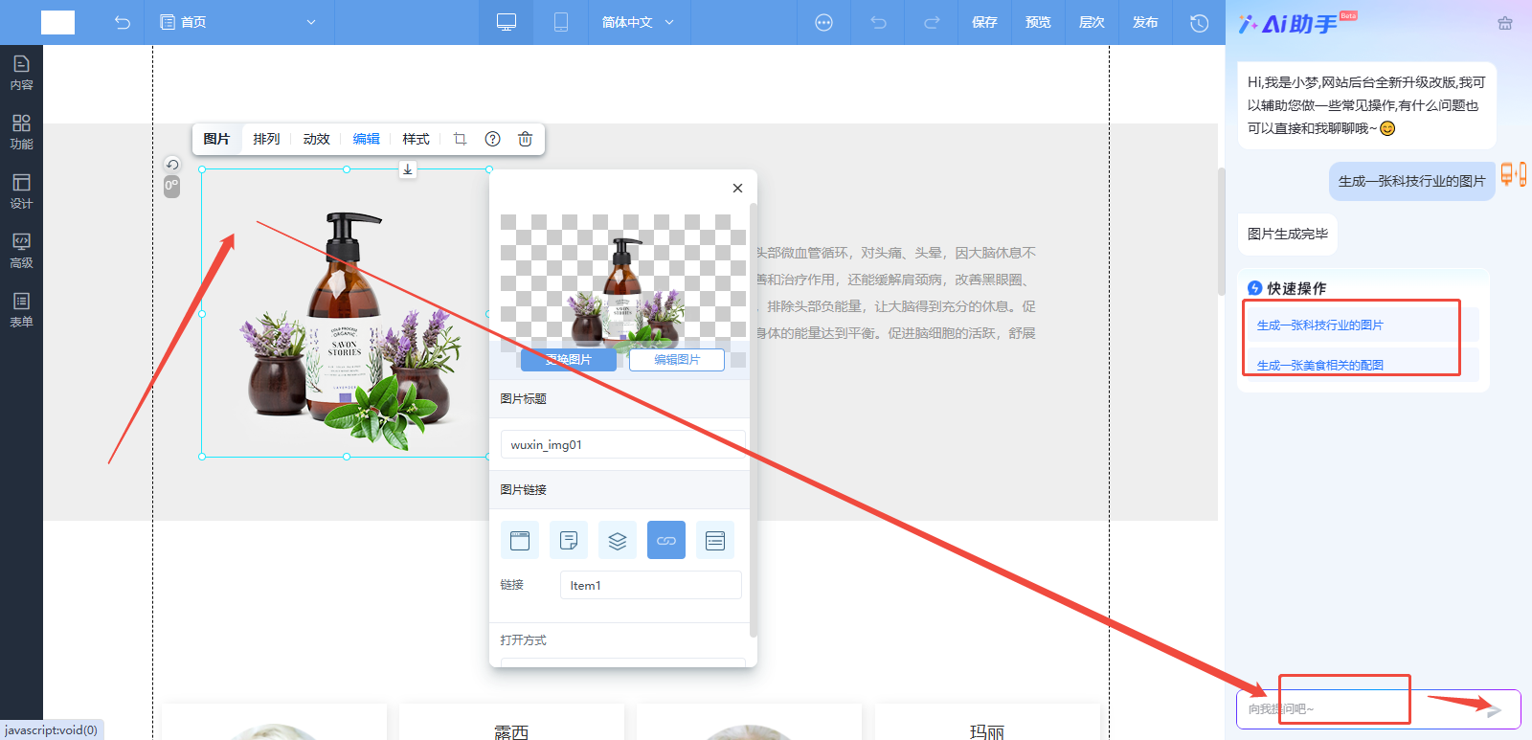Open the history clock icon
Viewport: 1532px width, 740px height.
tap(1199, 22)
